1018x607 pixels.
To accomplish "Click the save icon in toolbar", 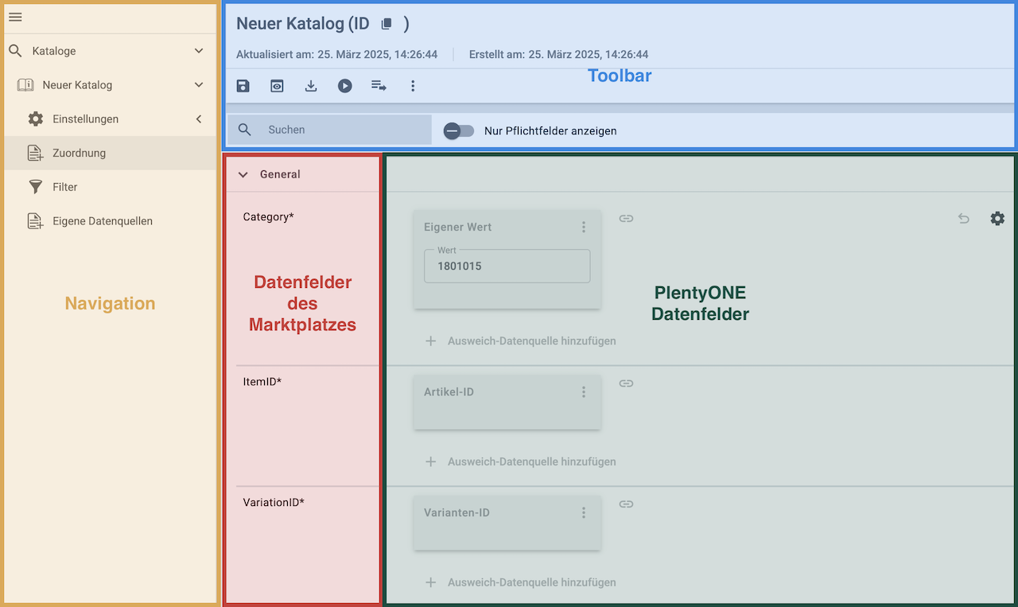I will pos(243,86).
